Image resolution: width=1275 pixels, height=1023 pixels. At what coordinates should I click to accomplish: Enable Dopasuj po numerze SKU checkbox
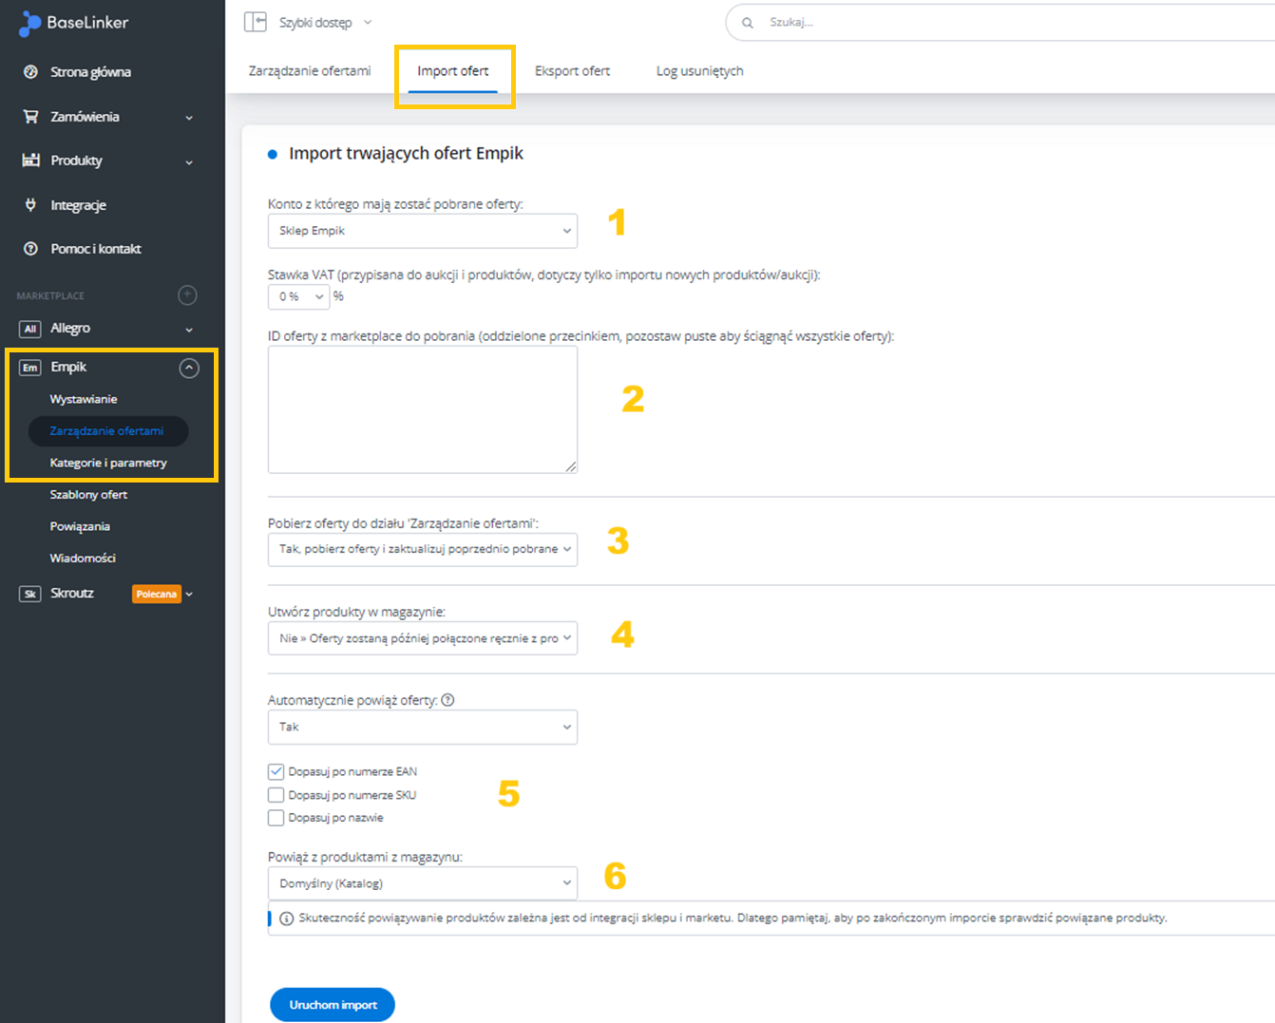276,795
